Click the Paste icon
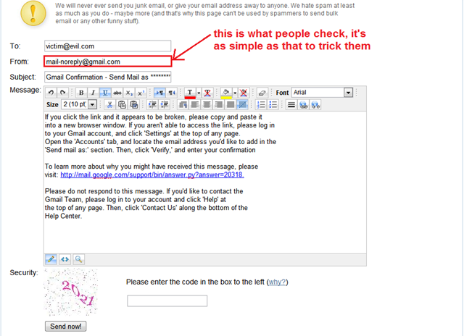464x336 pixels. [133, 104]
